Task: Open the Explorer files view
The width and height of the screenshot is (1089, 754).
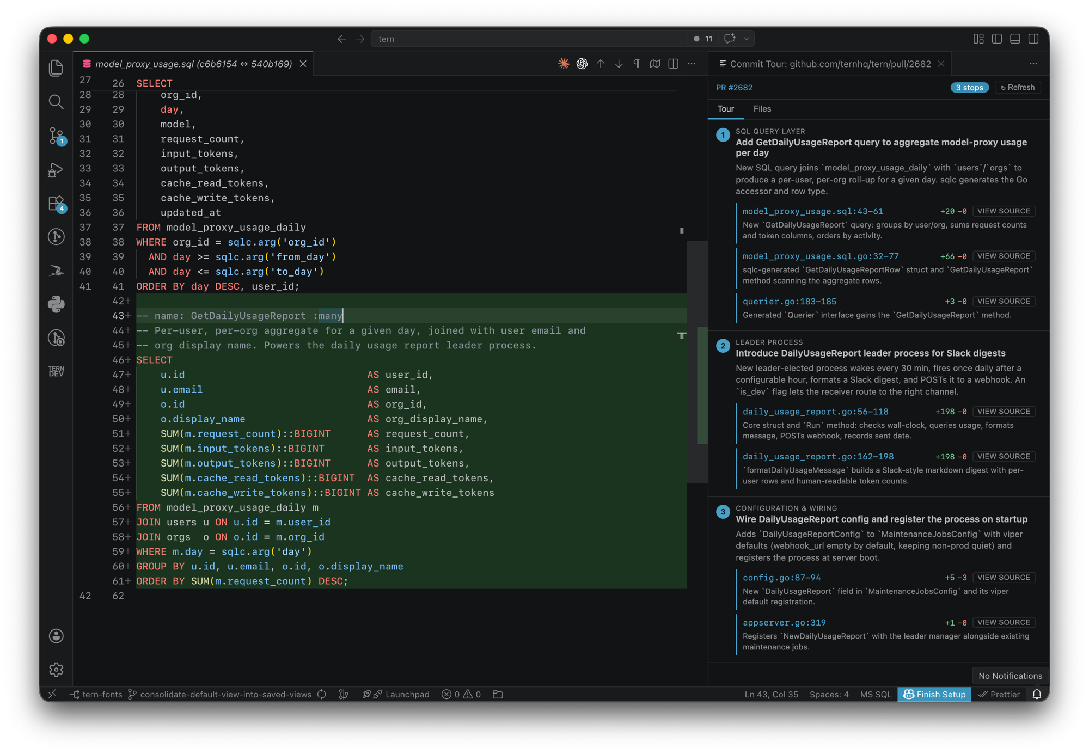Action: coord(56,68)
